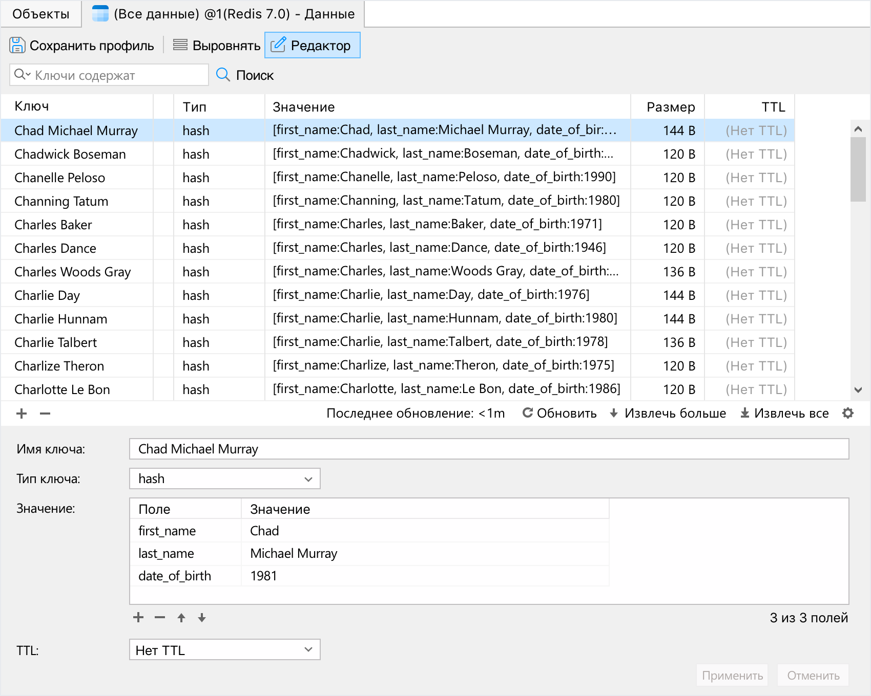The image size is (871, 696).
Task: Select the Channing Tatum key row
Action: tap(398, 201)
